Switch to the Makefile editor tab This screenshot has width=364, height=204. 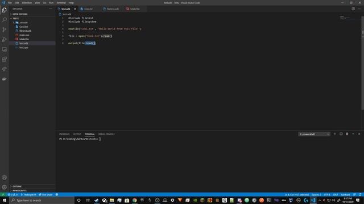(x=135, y=9)
